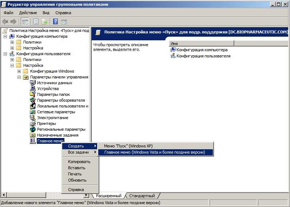This screenshot has height=207, width=290.
Task: Switch to the Расширенный tab
Action: pos(109,196)
